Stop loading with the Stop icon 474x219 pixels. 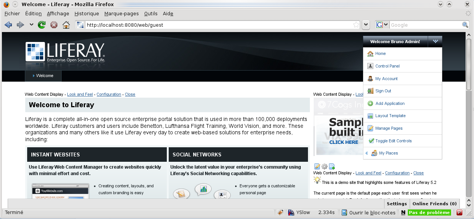54,25
